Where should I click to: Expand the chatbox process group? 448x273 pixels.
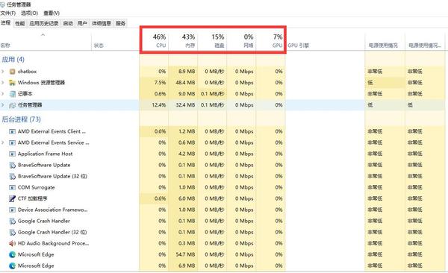coord(3,72)
